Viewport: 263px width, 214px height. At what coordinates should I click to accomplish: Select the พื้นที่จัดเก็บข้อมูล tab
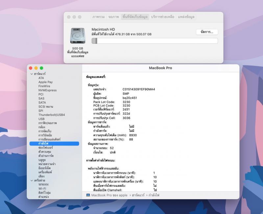click(135, 17)
